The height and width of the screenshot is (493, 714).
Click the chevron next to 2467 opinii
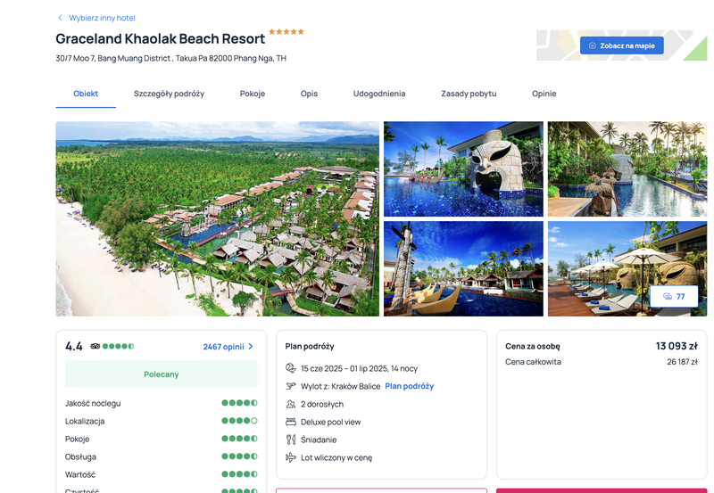pyautogui.click(x=251, y=347)
